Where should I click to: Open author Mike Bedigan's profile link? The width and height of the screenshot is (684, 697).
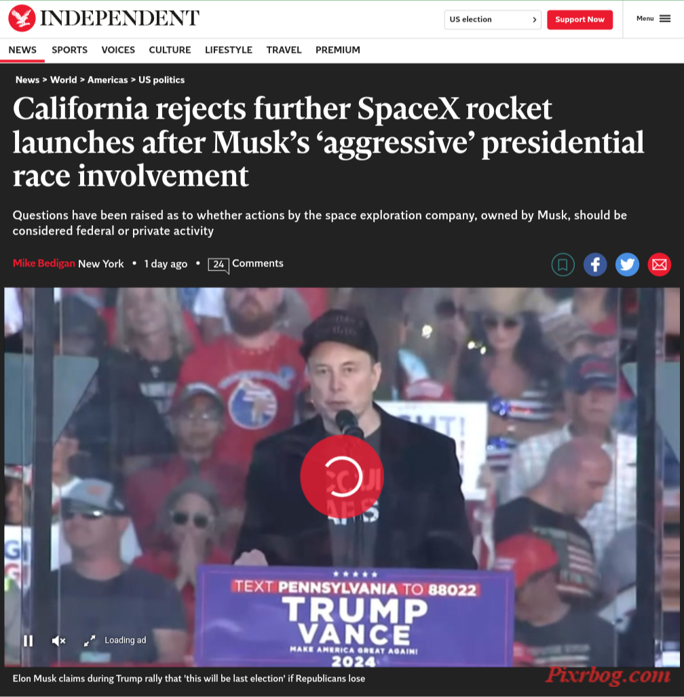(x=43, y=263)
